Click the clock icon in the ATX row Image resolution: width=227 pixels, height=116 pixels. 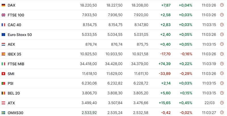222,103
